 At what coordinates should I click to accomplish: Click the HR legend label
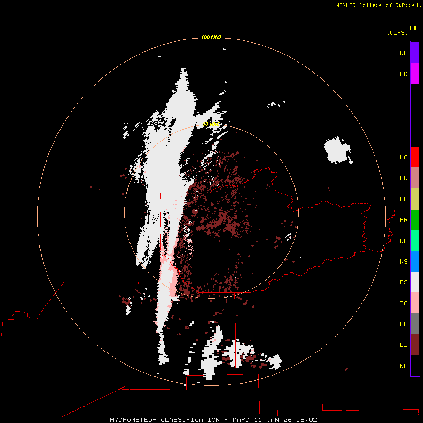pyautogui.click(x=403, y=220)
